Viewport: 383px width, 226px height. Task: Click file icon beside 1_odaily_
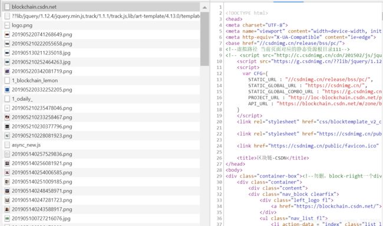tap(7, 99)
